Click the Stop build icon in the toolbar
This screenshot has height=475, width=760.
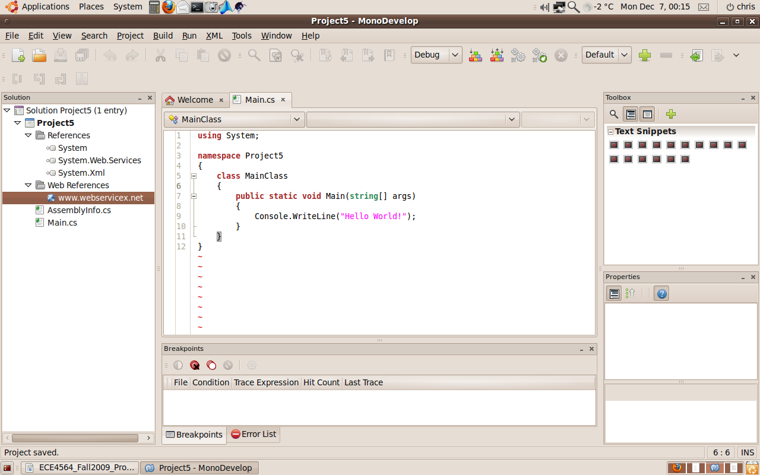coord(560,55)
